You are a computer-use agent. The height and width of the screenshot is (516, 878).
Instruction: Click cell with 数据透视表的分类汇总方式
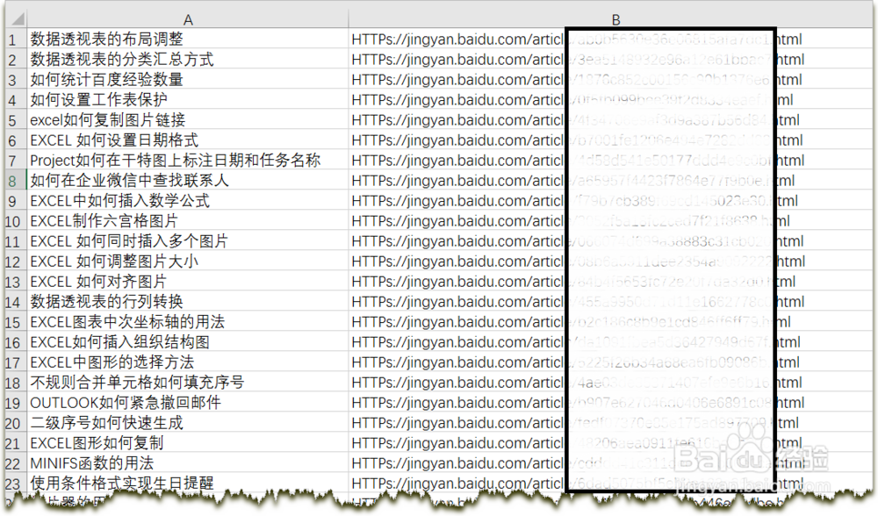click(x=188, y=59)
